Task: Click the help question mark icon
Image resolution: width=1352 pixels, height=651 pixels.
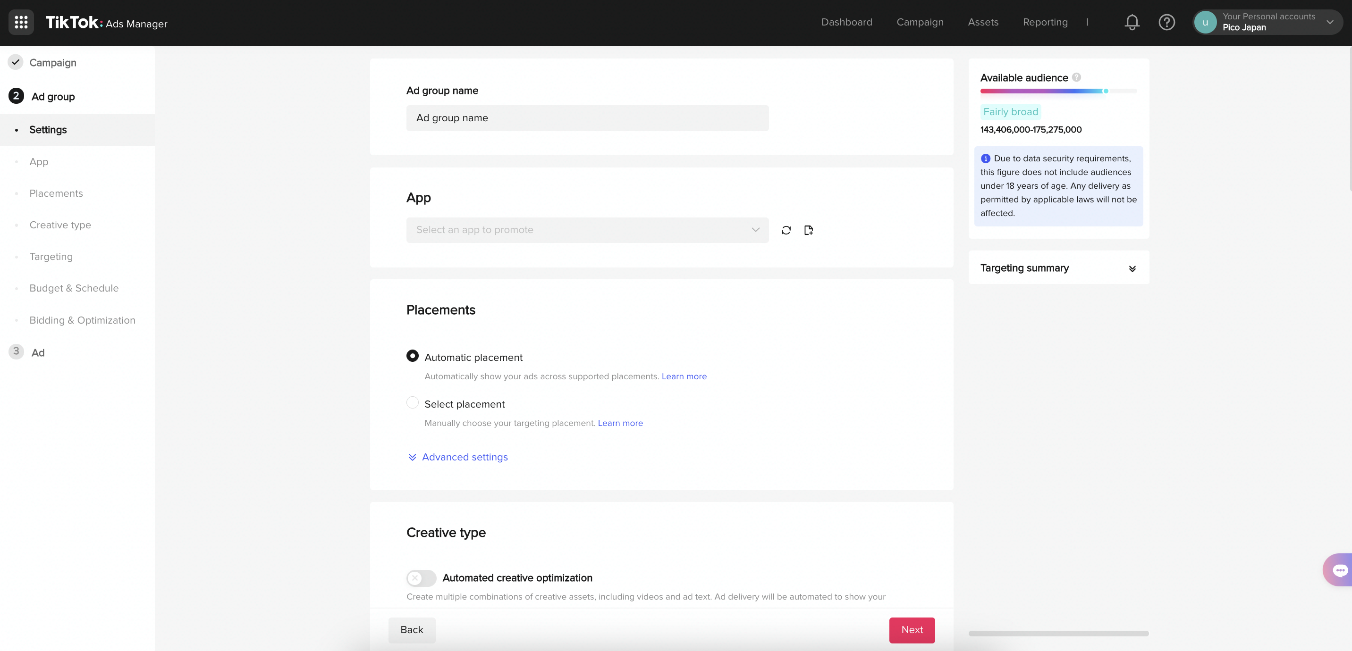Action: point(1166,22)
